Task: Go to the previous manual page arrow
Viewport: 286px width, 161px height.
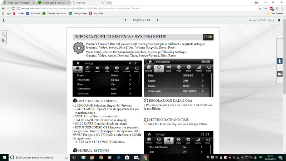Action: coord(125,20)
